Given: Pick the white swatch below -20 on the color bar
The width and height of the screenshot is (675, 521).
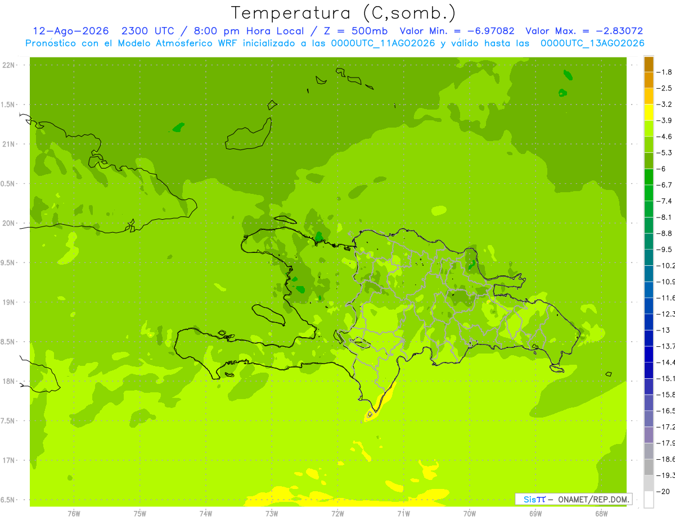Looking at the screenshot, I should tap(649, 500).
